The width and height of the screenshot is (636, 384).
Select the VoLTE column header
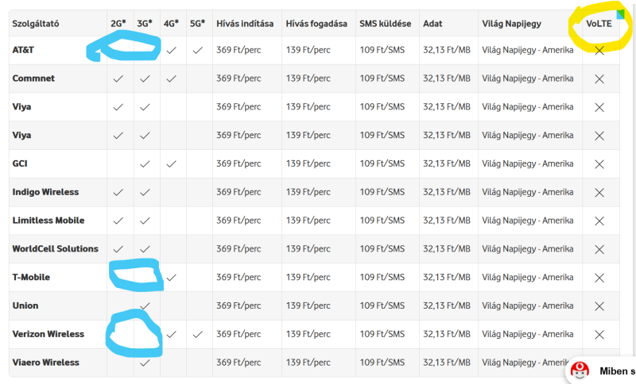click(598, 24)
